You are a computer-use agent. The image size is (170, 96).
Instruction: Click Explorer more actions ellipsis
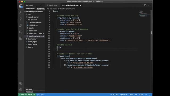[42, 5]
